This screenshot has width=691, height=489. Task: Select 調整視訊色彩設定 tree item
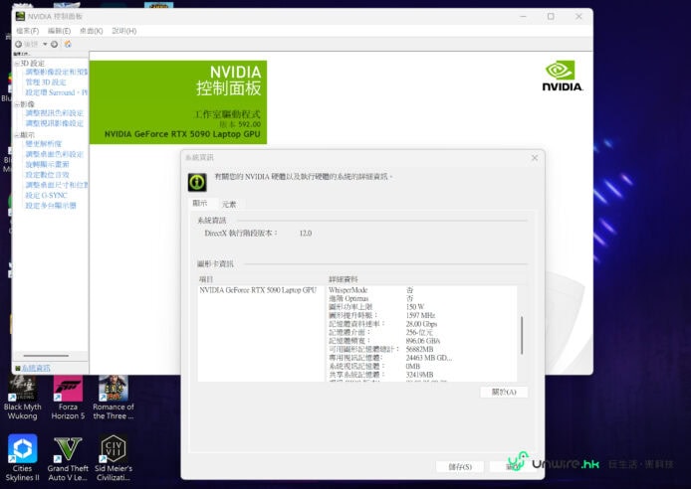pos(54,113)
